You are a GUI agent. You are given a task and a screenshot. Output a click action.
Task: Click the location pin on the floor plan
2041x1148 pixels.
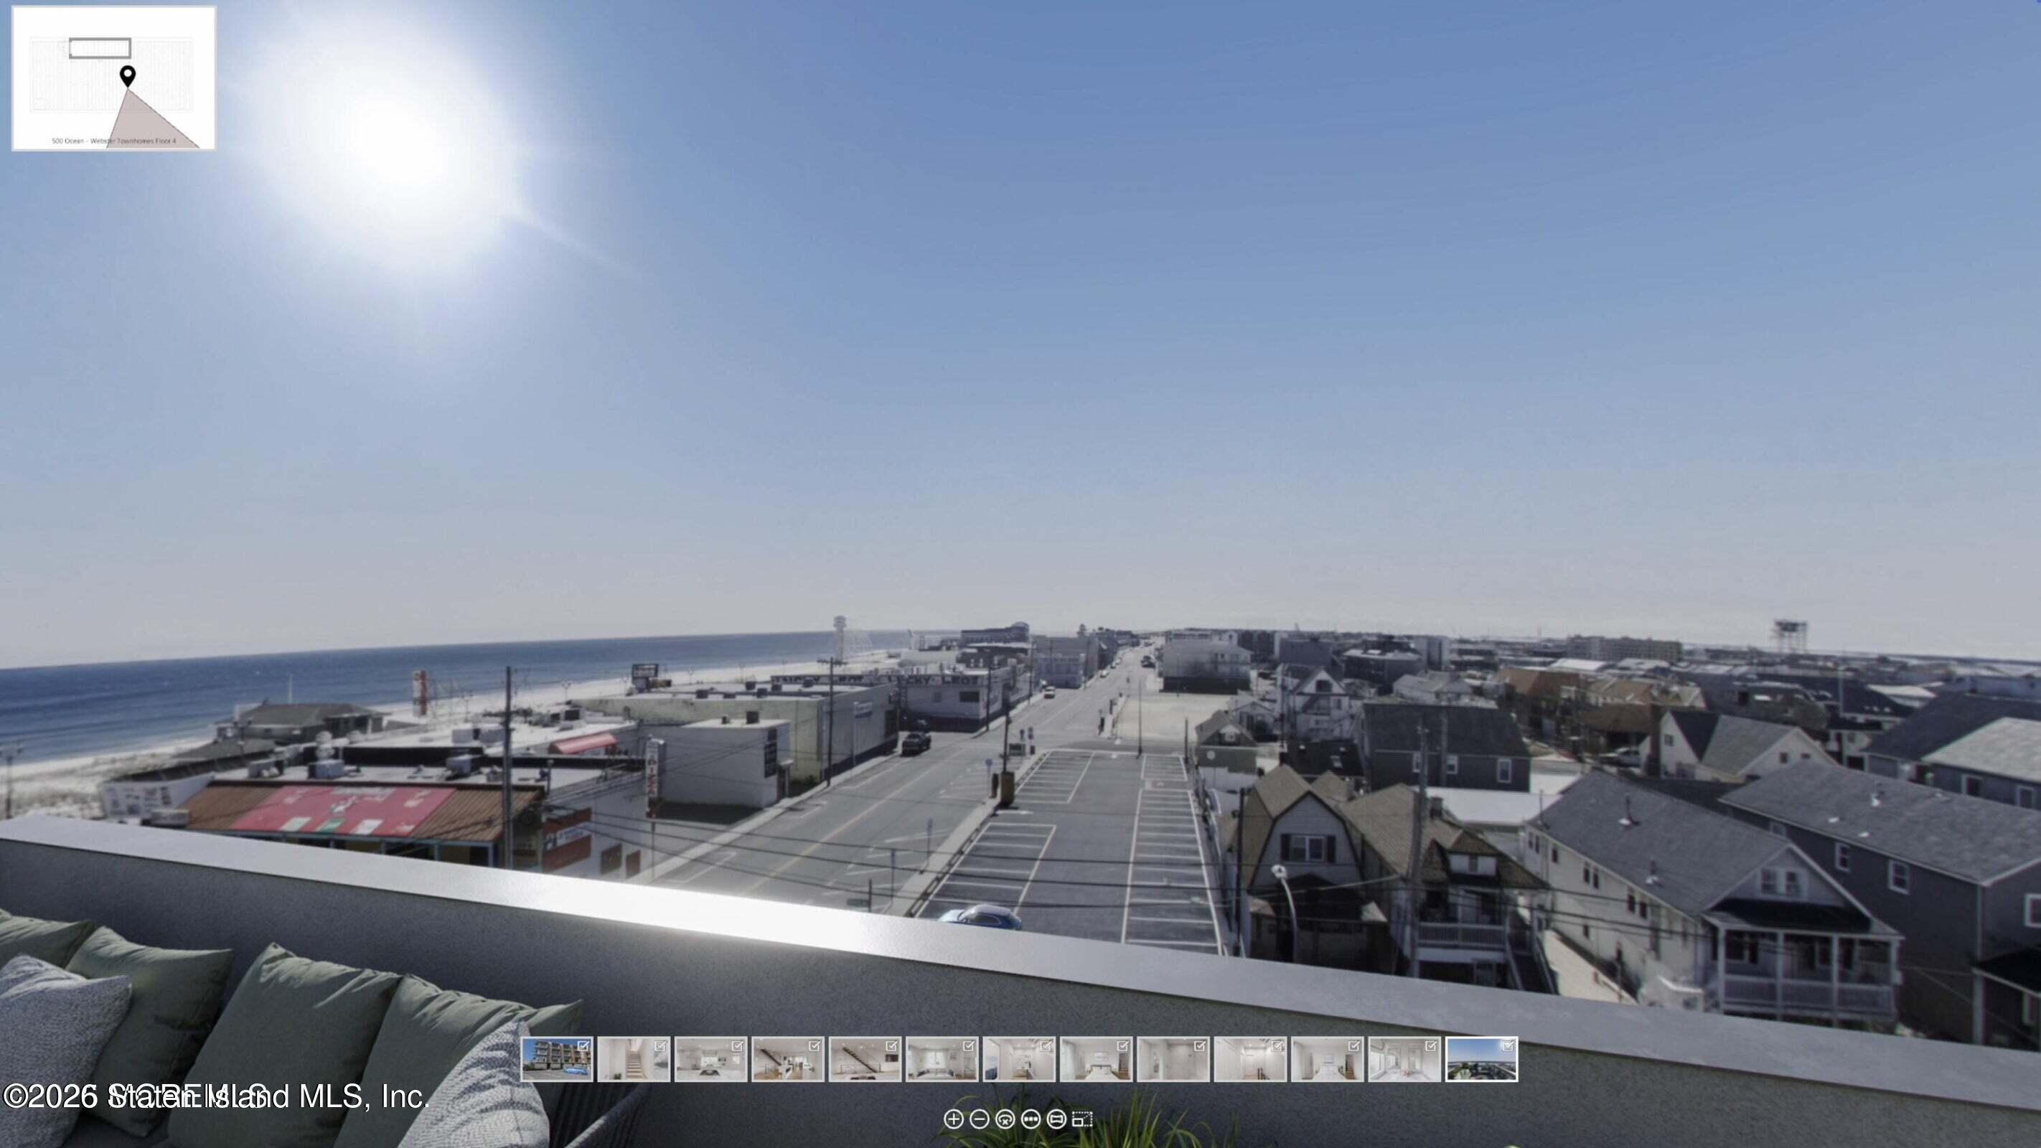(127, 75)
